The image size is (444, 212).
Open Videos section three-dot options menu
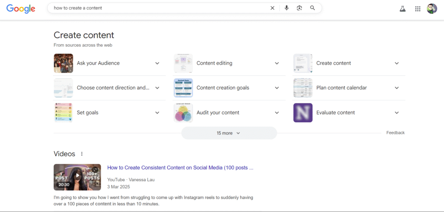(82, 154)
